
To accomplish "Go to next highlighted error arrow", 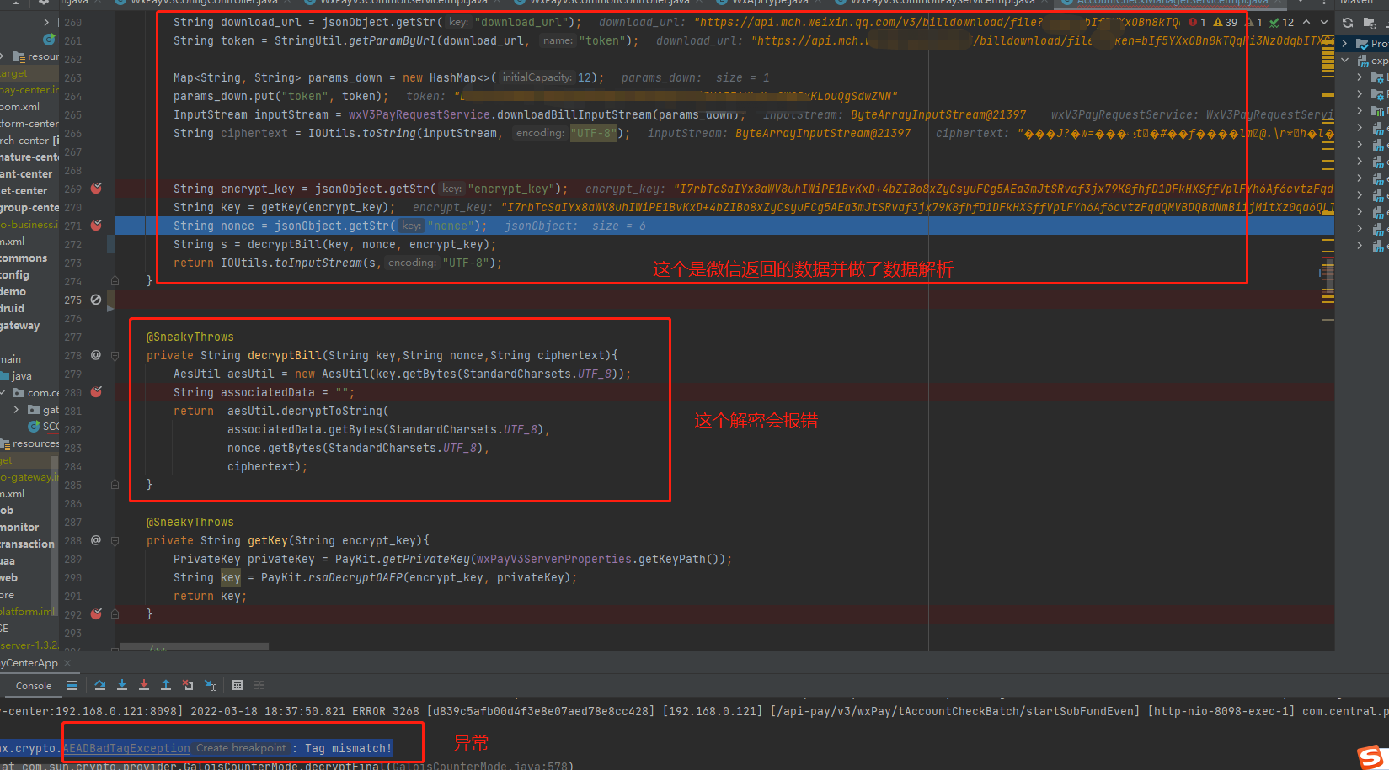I will pyautogui.click(x=1324, y=23).
